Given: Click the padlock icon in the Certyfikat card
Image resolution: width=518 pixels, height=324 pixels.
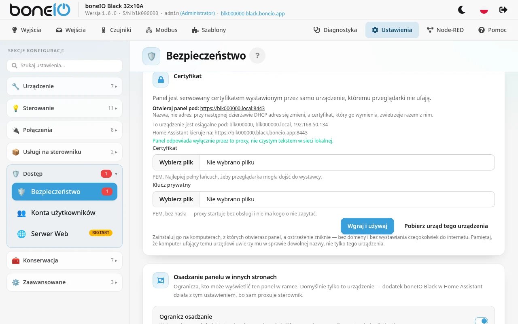Looking at the screenshot, I should click(161, 79).
